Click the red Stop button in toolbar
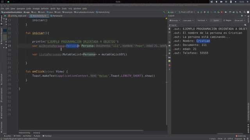This screenshot has width=250, height=140. click(221, 12)
